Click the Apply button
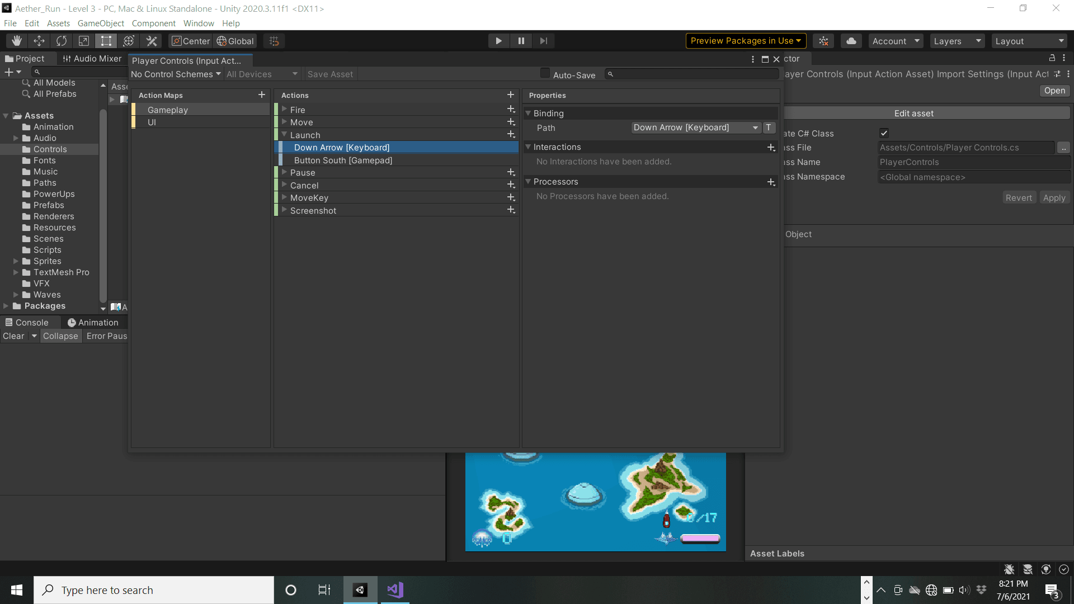 click(1054, 198)
